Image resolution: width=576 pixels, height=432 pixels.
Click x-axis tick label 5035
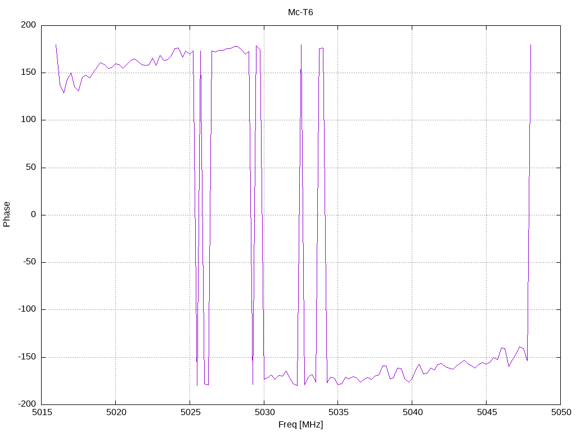(x=338, y=412)
